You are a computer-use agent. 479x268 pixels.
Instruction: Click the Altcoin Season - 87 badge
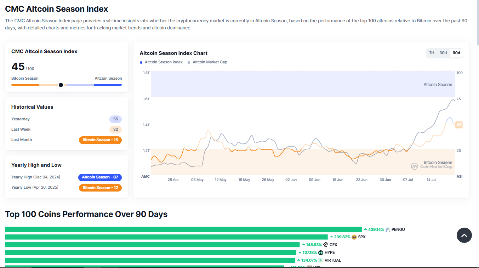pos(100,177)
